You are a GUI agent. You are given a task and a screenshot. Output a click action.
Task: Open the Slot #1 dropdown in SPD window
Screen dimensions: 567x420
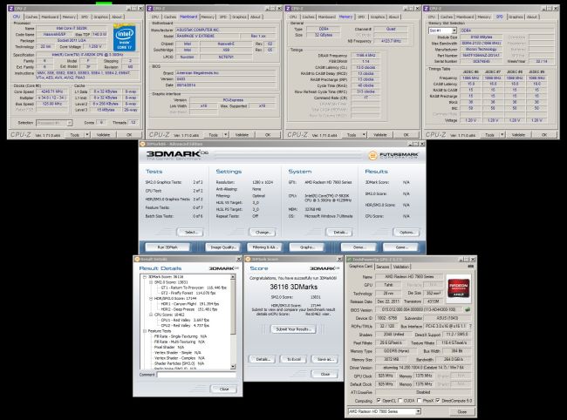[x=454, y=30]
